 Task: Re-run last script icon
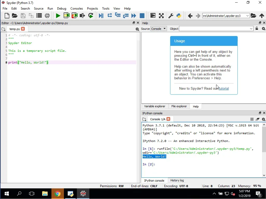pyautogui.click(x=91, y=16)
